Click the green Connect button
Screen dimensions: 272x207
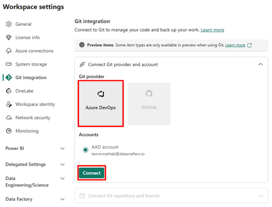click(92, 173)
